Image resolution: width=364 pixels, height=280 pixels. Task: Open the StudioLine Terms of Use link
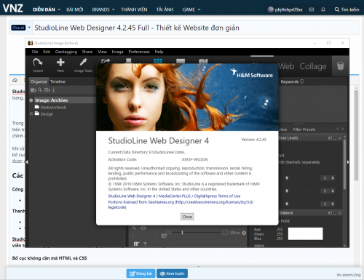(174, 196)
